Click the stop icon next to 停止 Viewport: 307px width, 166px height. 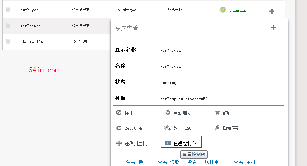point(119,112)
